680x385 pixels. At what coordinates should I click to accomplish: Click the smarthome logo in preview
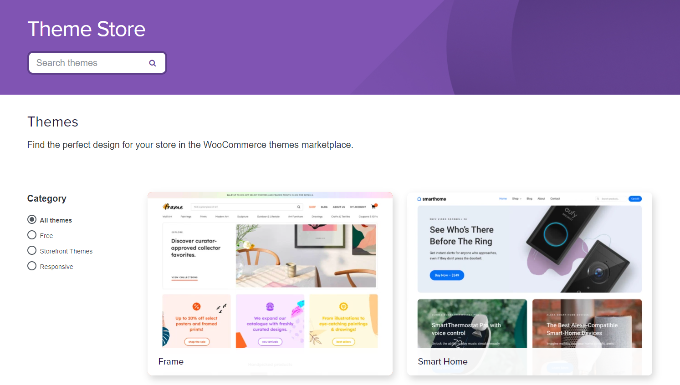pos(432,199)
